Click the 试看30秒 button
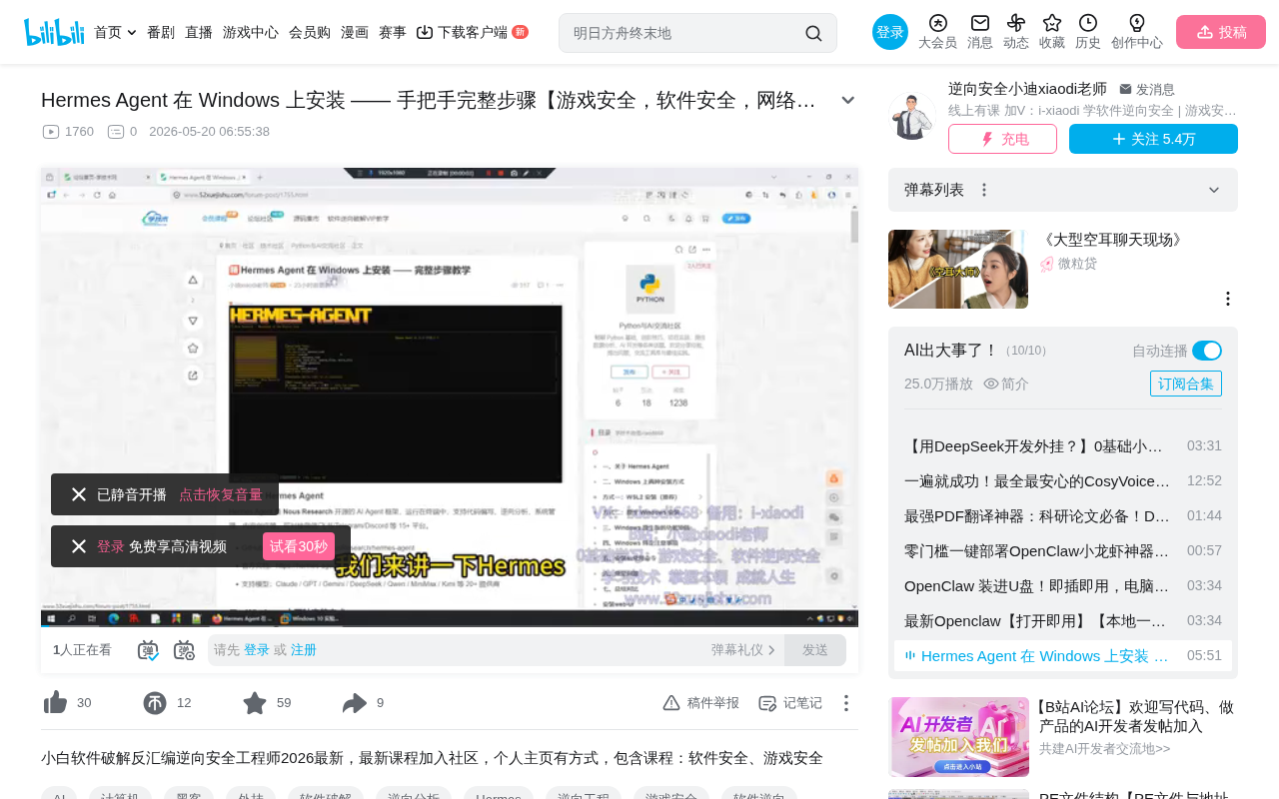 [299, 546]
